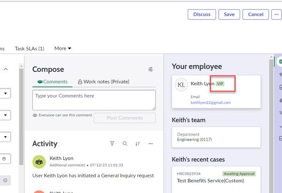Click Test Benefits Service(Custom) case title
Screen dimensions: 282x193
pyautogui.click(x=210, y=181)
